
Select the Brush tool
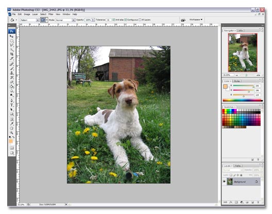point(11,68)
